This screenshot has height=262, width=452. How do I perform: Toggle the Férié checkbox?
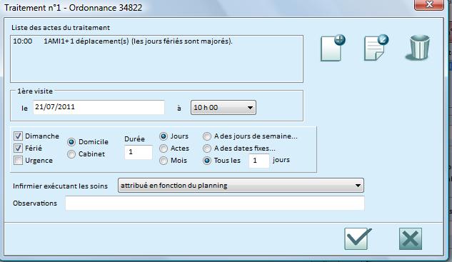18,148
